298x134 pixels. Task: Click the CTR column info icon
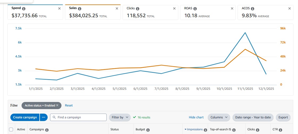pyautogui.click(x=280, y=130)
